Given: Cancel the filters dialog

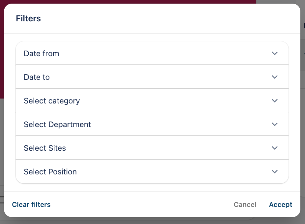Looking at the screenshot, I should (245, 205).
